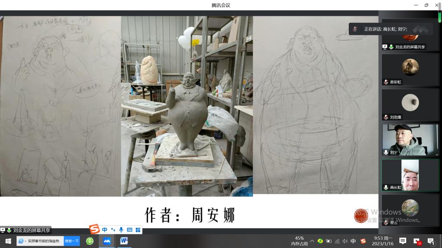Open the system volume control

click(x=345, y=241)
